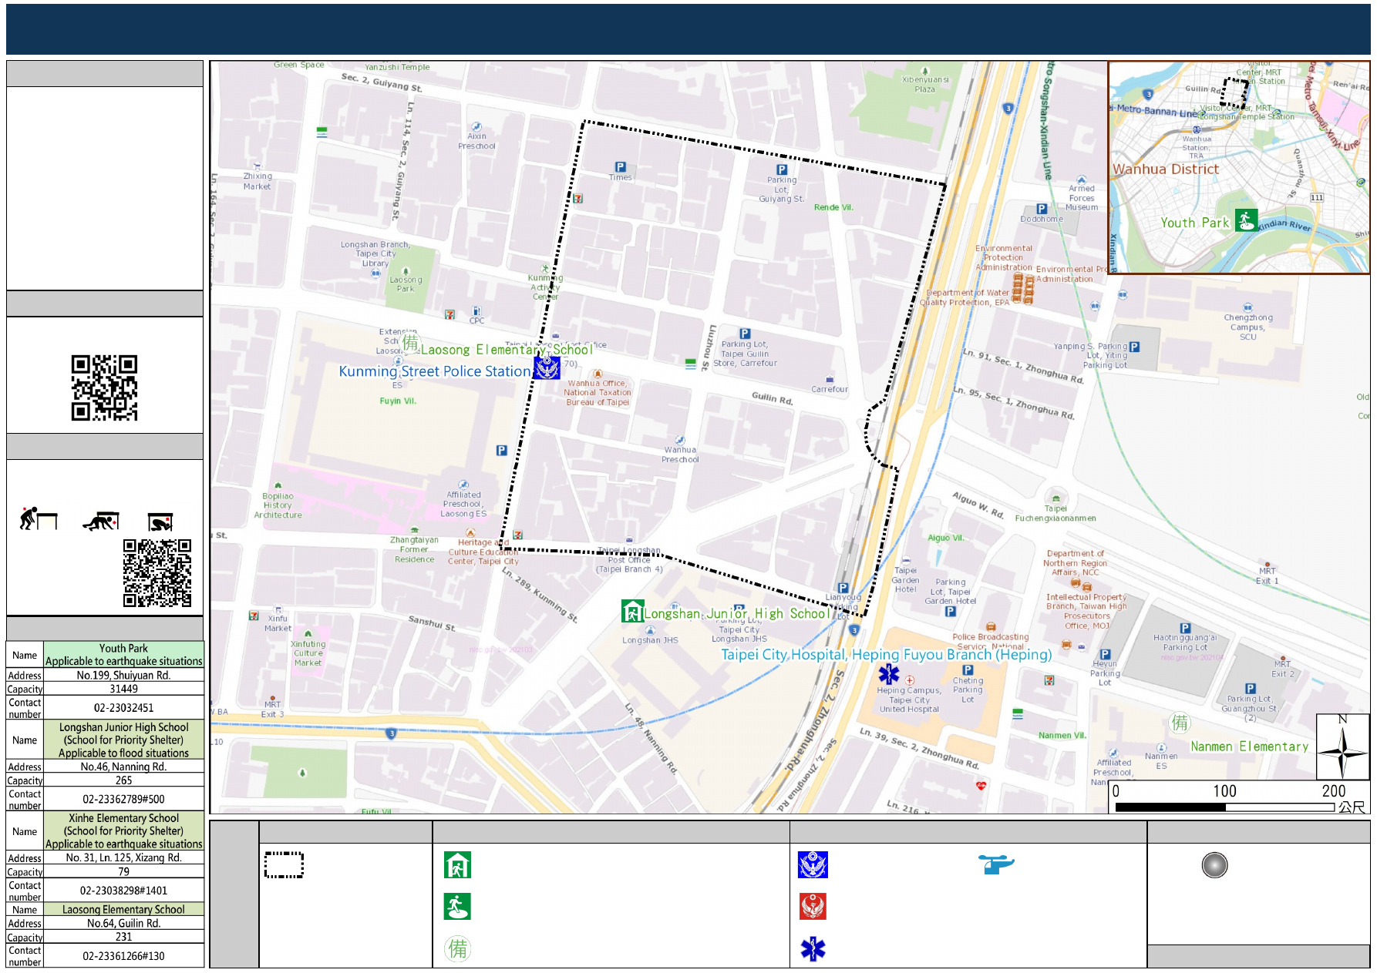
Task: Click the Kunming Street Police Station map icon
Action: (547, 367)
